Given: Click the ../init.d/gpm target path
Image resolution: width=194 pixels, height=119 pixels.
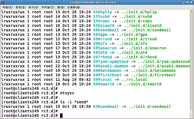Looking at the screenshot, I should pos(132,35).
